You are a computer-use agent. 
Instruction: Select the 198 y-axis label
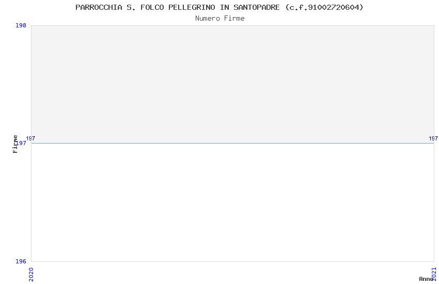[x=21, y=25]
